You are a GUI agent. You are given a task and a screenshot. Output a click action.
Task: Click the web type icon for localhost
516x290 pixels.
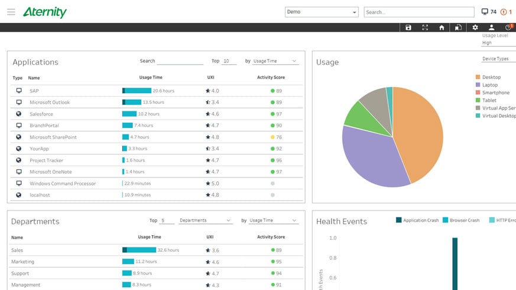(19, 195)
